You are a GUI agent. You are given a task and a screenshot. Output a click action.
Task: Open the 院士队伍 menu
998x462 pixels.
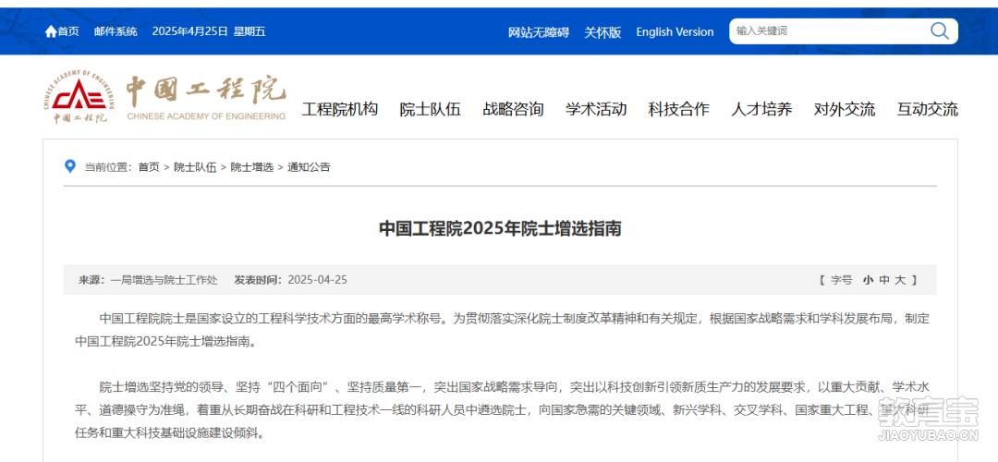(x=431, y=109)
